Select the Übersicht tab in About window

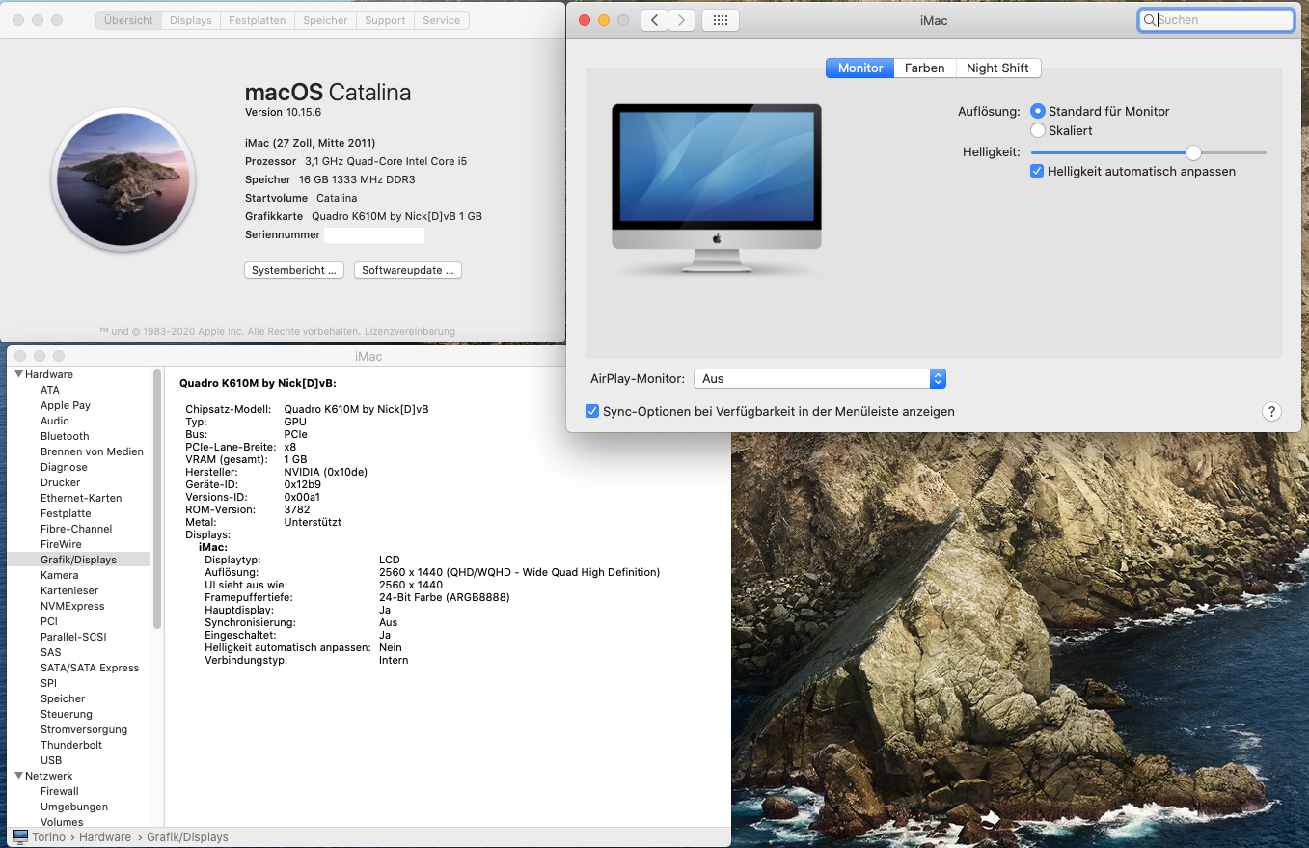click(x=128, y=20)
